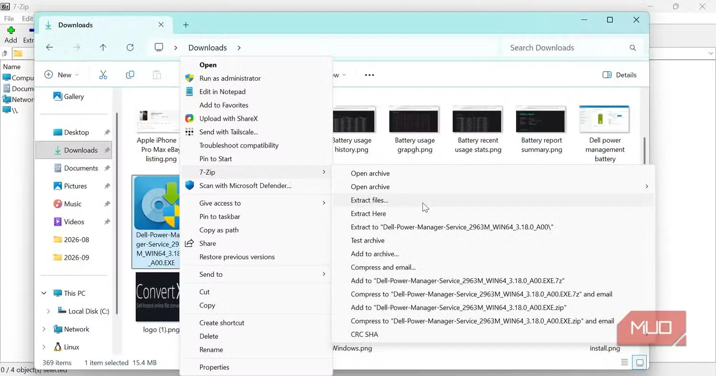Open the 2026-08 folder in sidebar
This screenshot has height=376, width=716.
pyautogui.click(x=71, y=240)
